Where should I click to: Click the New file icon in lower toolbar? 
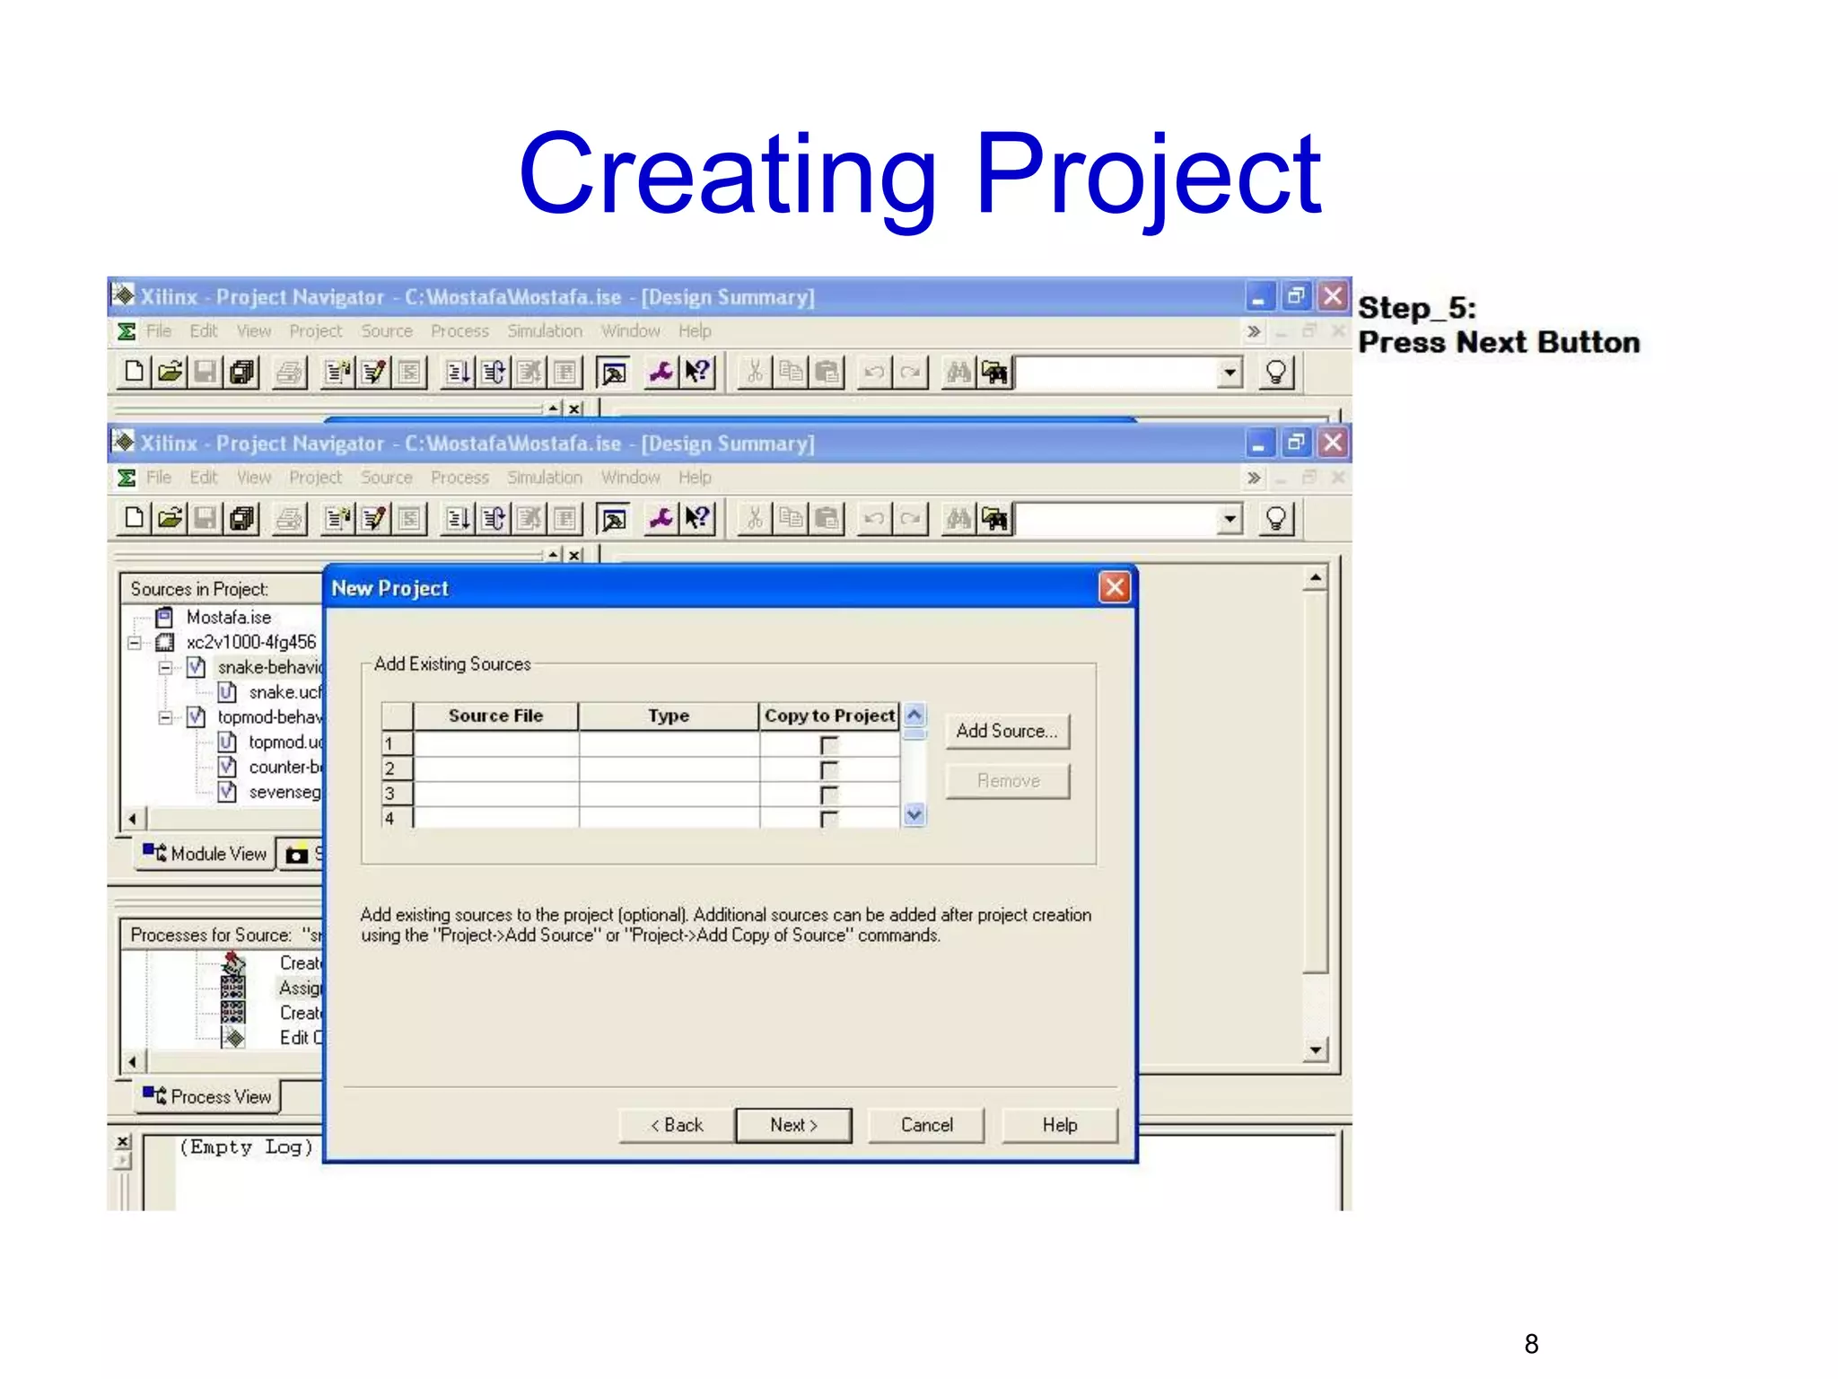[x=135, y=519]
